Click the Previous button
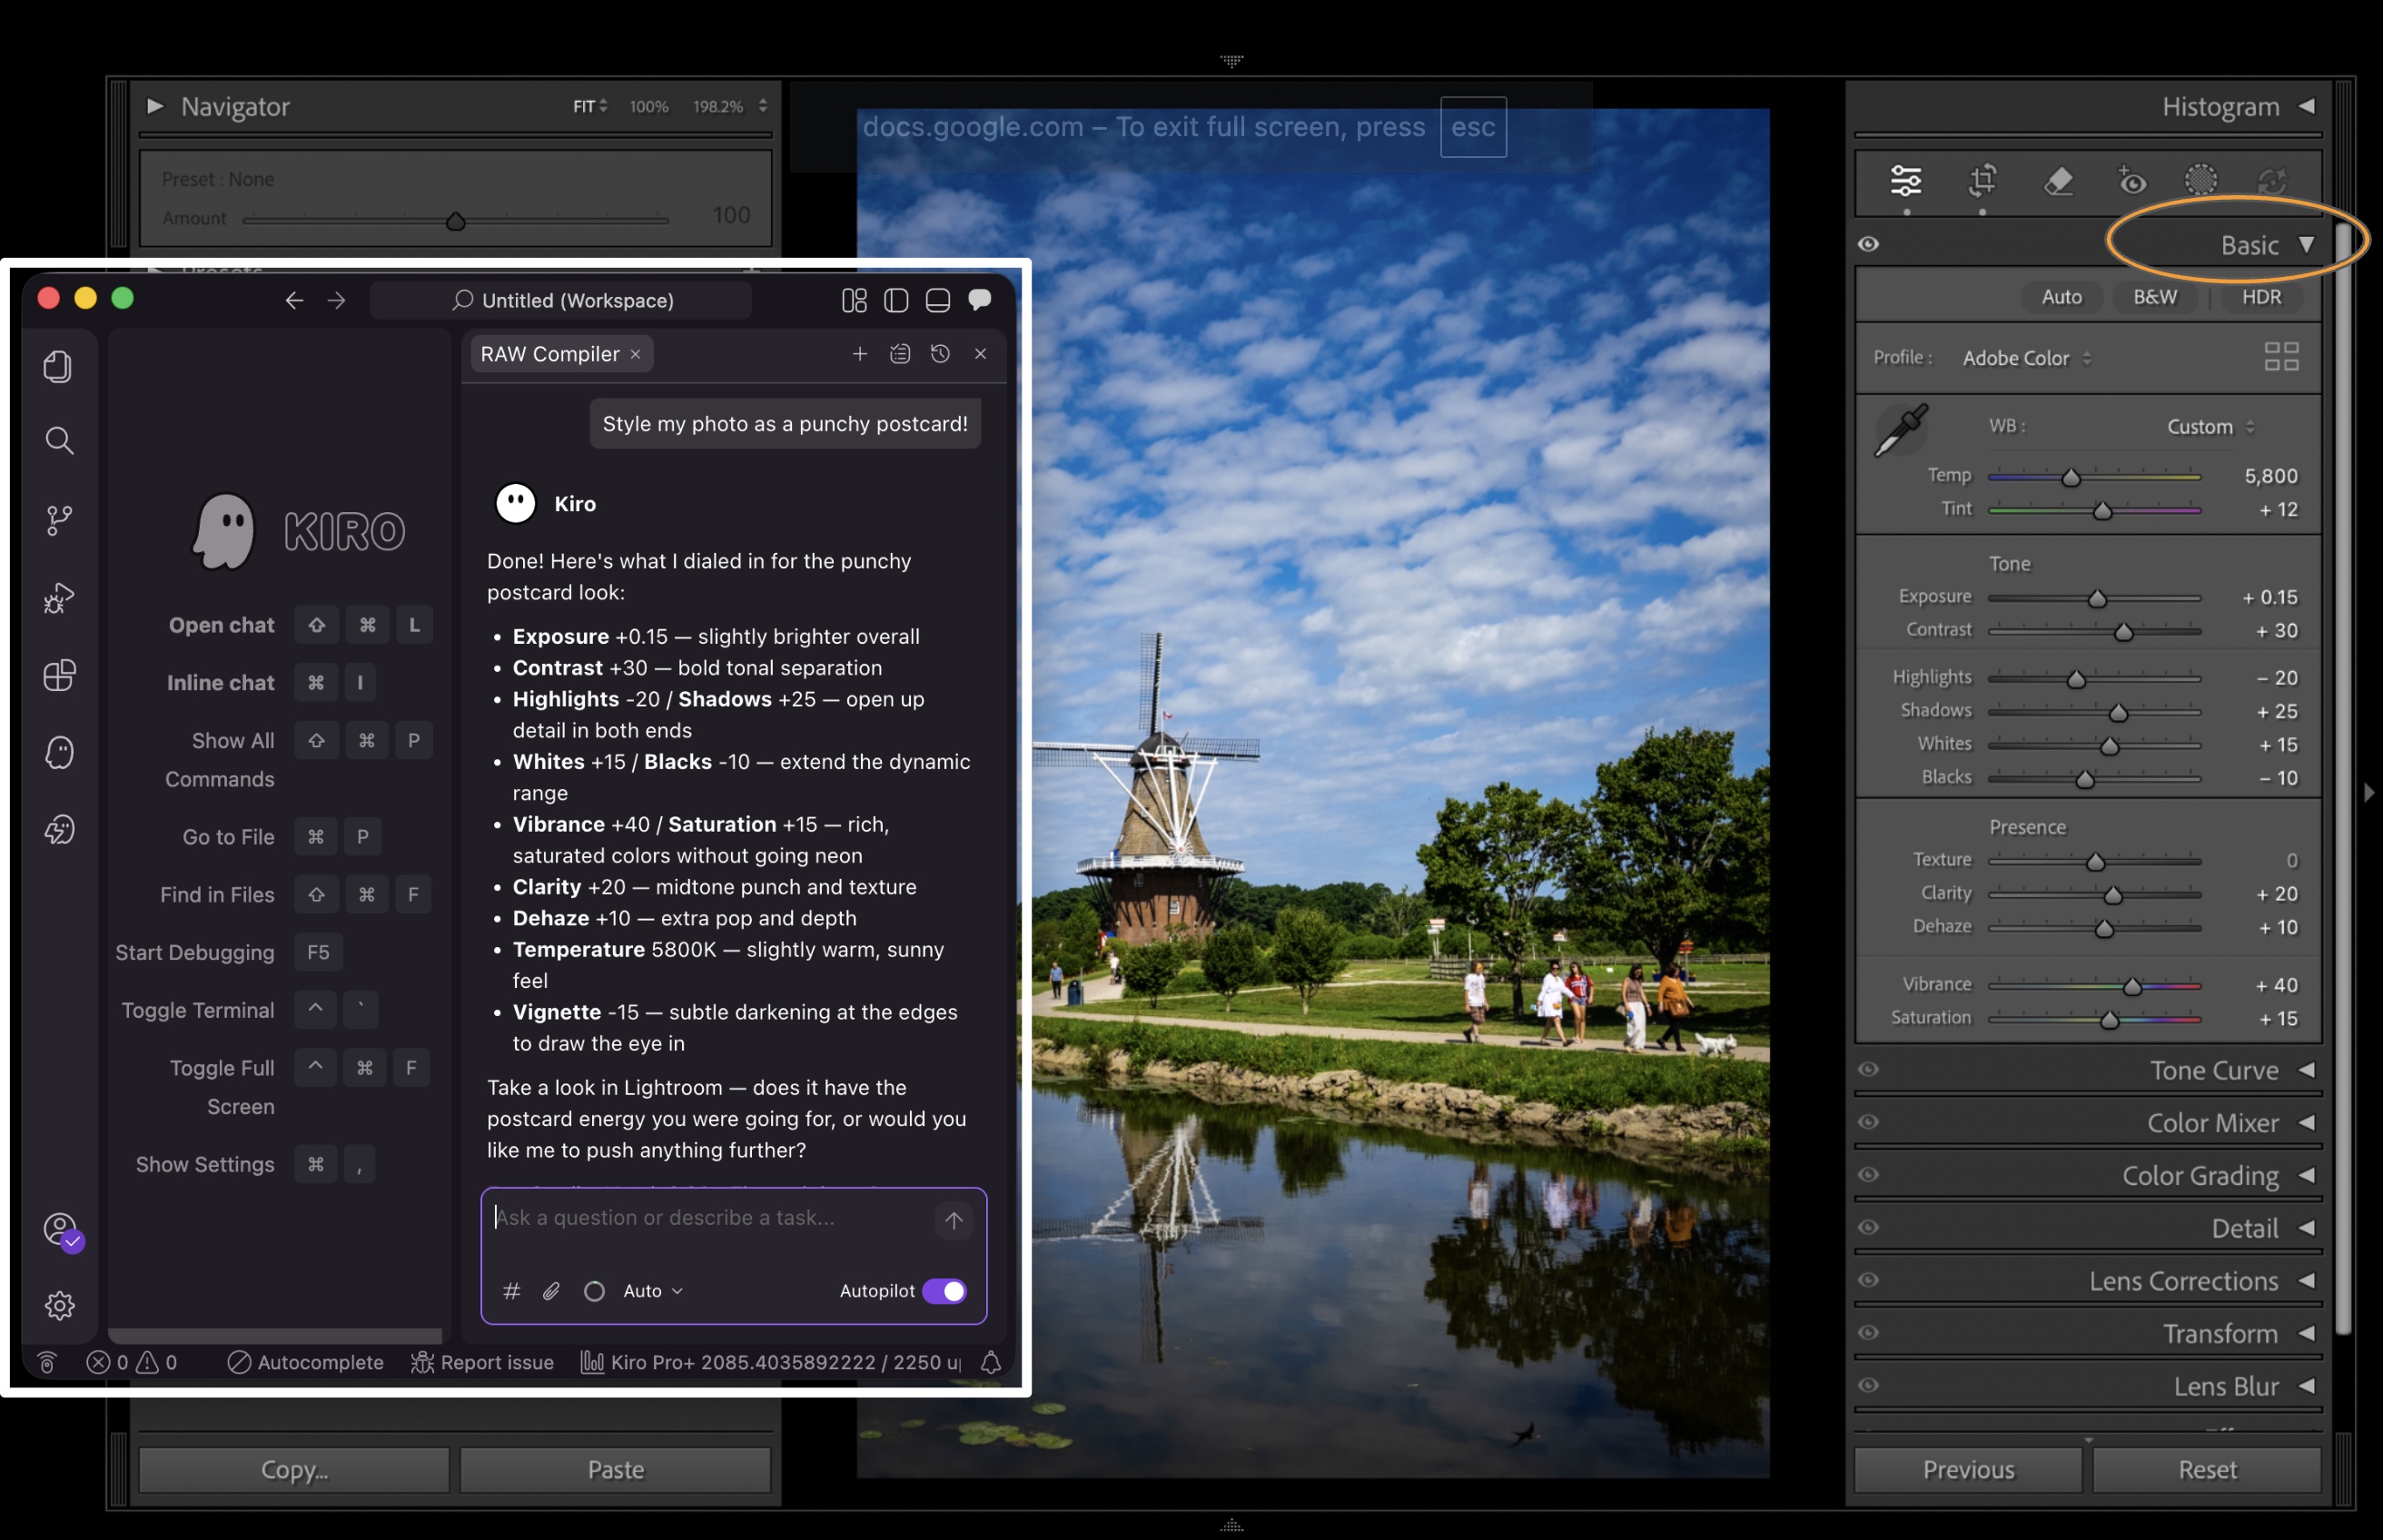The height and width of the screenshot is (1540, 2383). (x=1968, y=1469)
